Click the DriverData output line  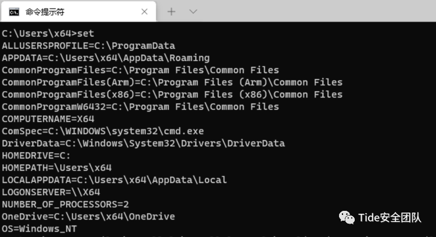click(143, 143)
